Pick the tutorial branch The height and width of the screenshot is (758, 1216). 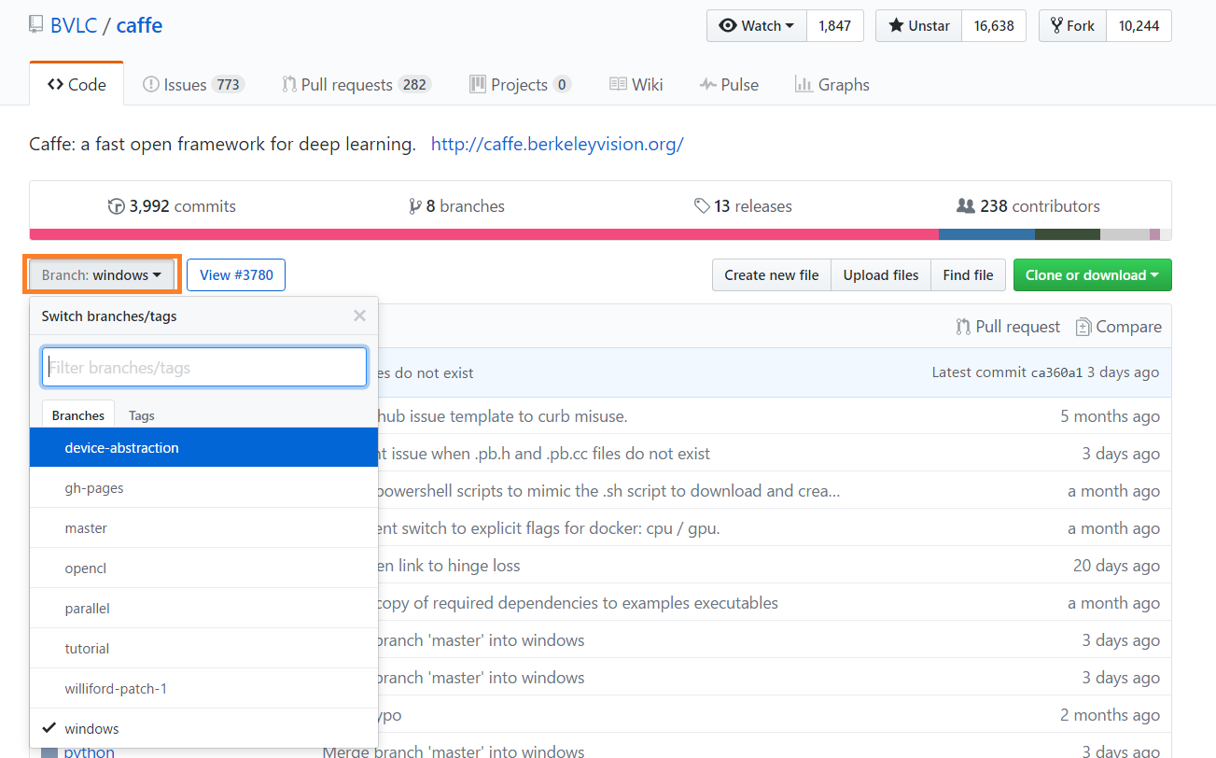(203, 649)
